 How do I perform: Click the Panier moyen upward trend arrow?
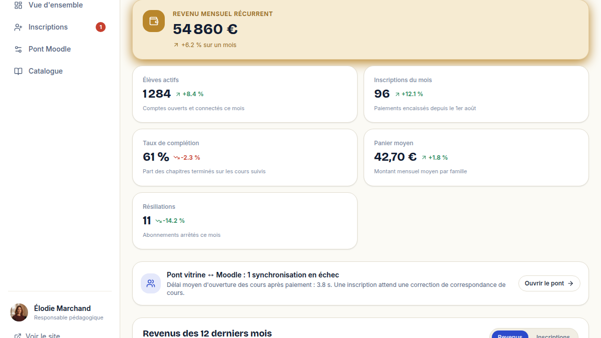coord(424,157)
